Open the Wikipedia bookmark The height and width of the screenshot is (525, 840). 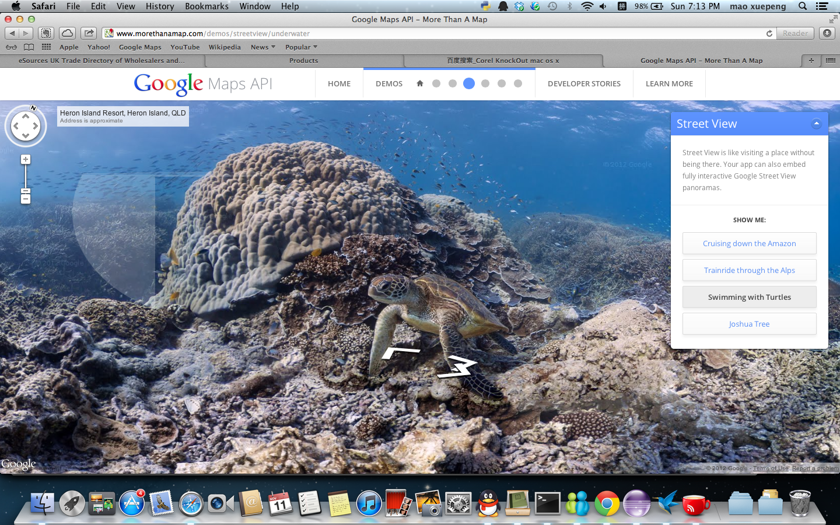(225, 47)
